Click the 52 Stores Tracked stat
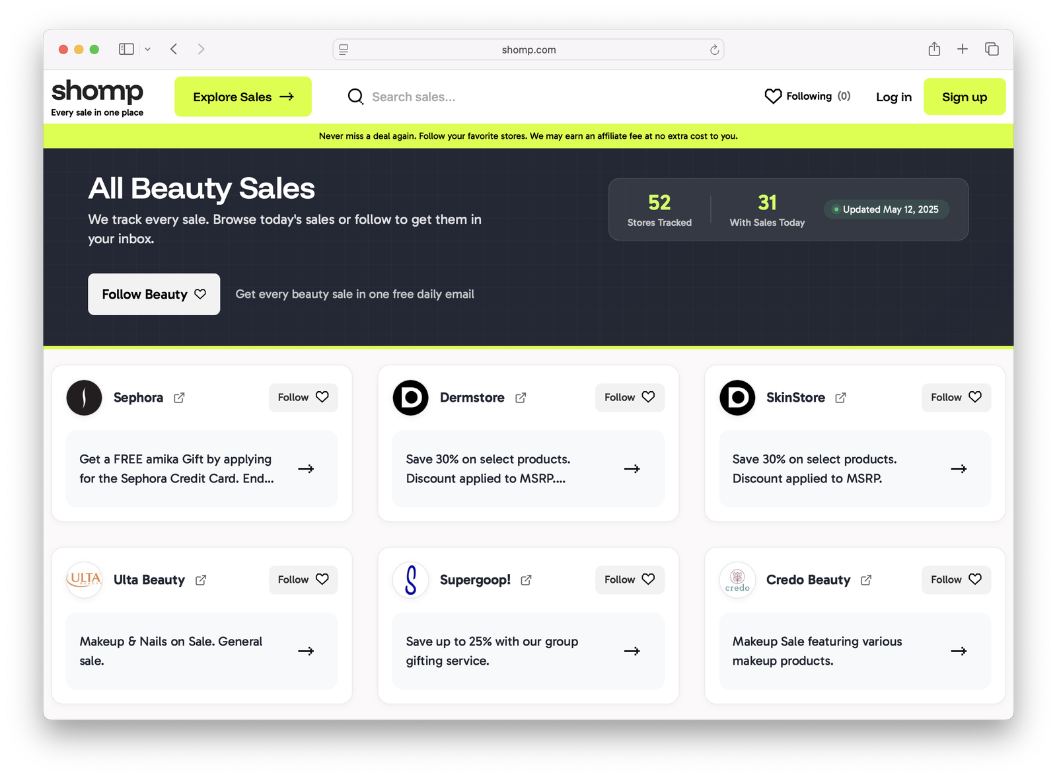The height and width of the screenshot is (777, 1057). click(x=659, y=210)
